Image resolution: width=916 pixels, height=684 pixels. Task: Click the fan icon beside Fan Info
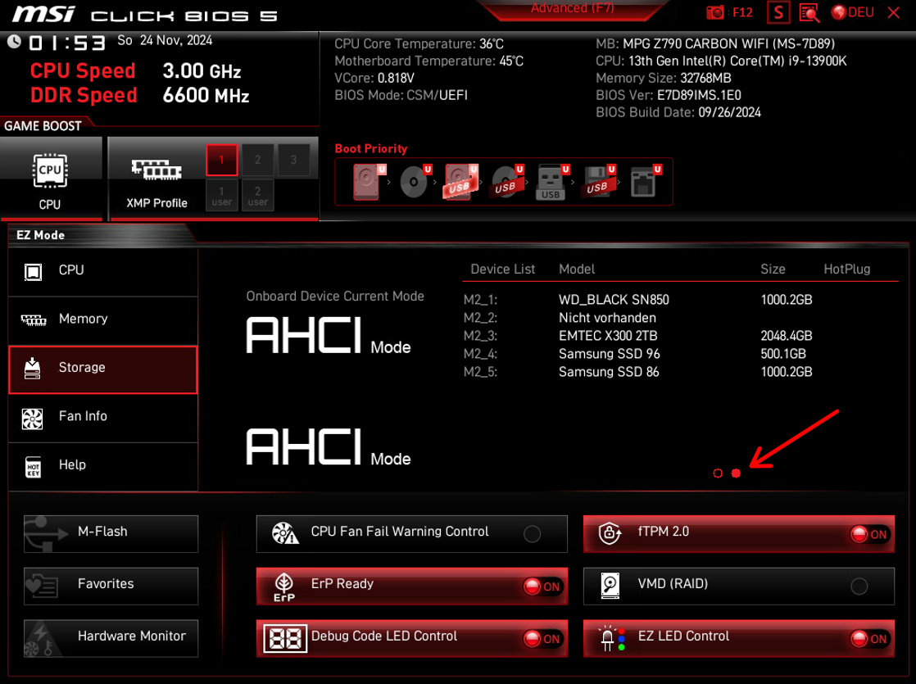point(32,419)
